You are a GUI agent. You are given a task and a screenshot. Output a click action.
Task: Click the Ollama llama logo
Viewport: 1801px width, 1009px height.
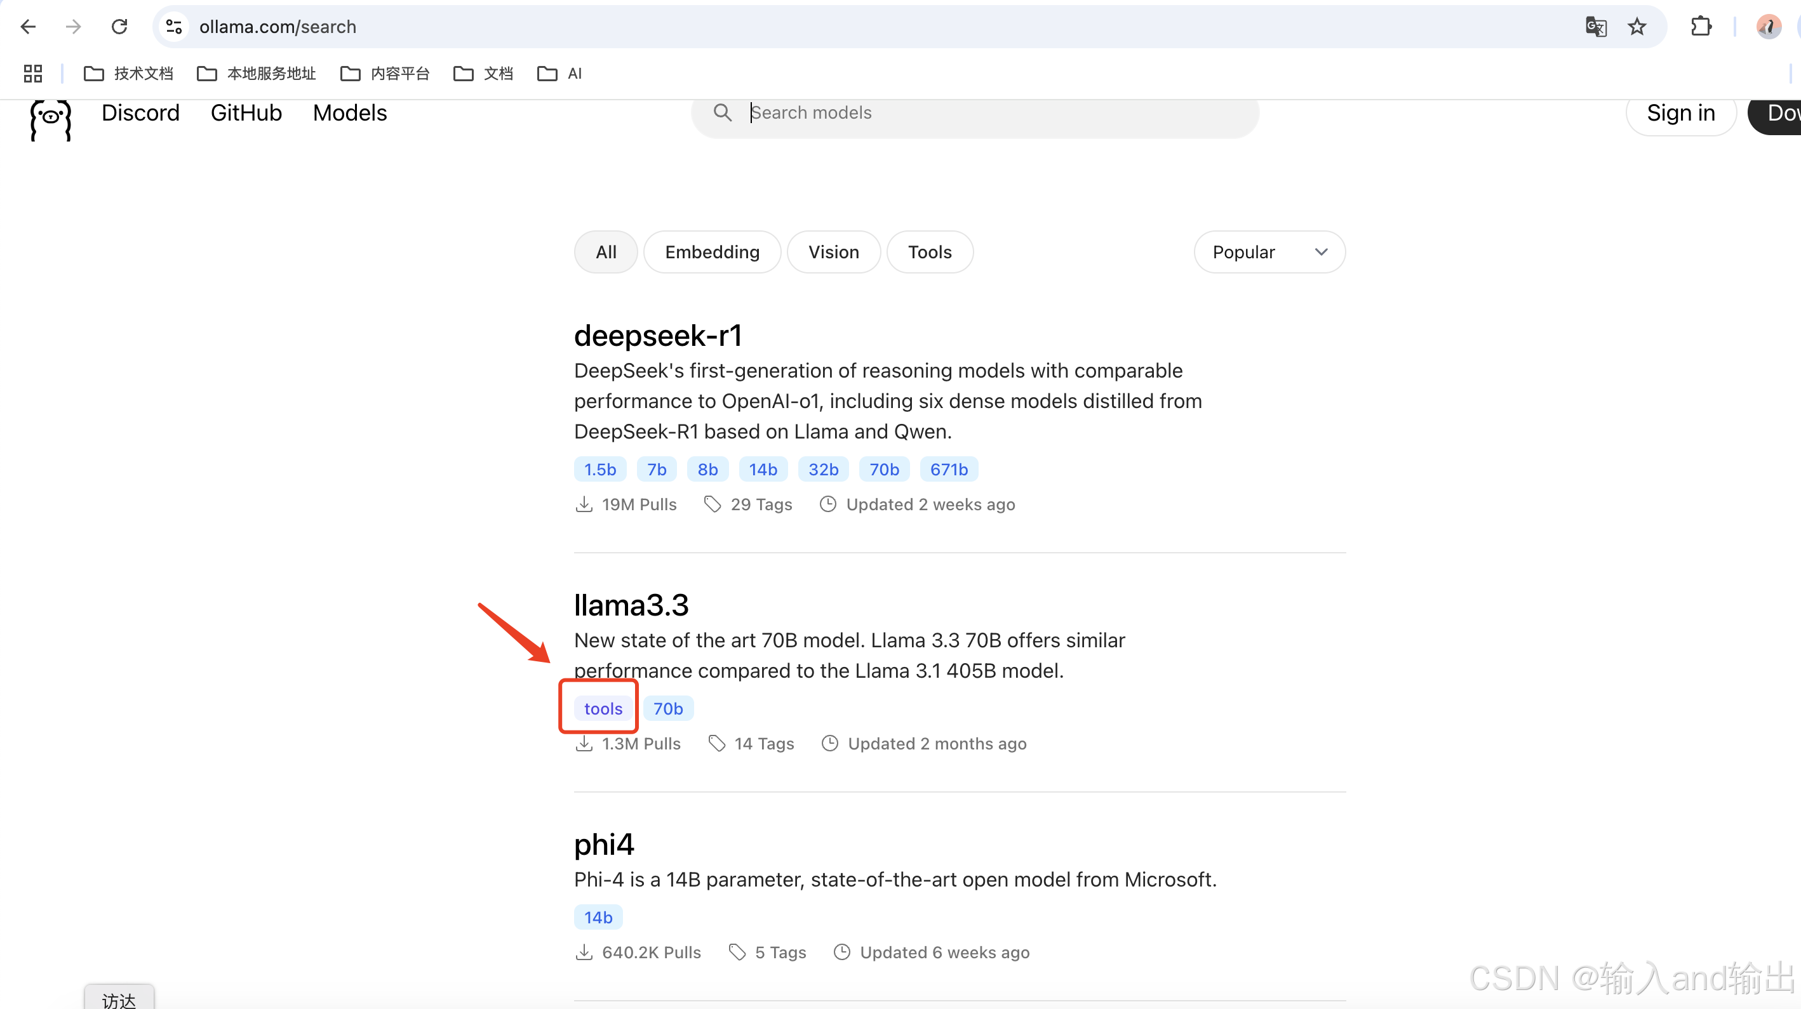coord(50,119)
